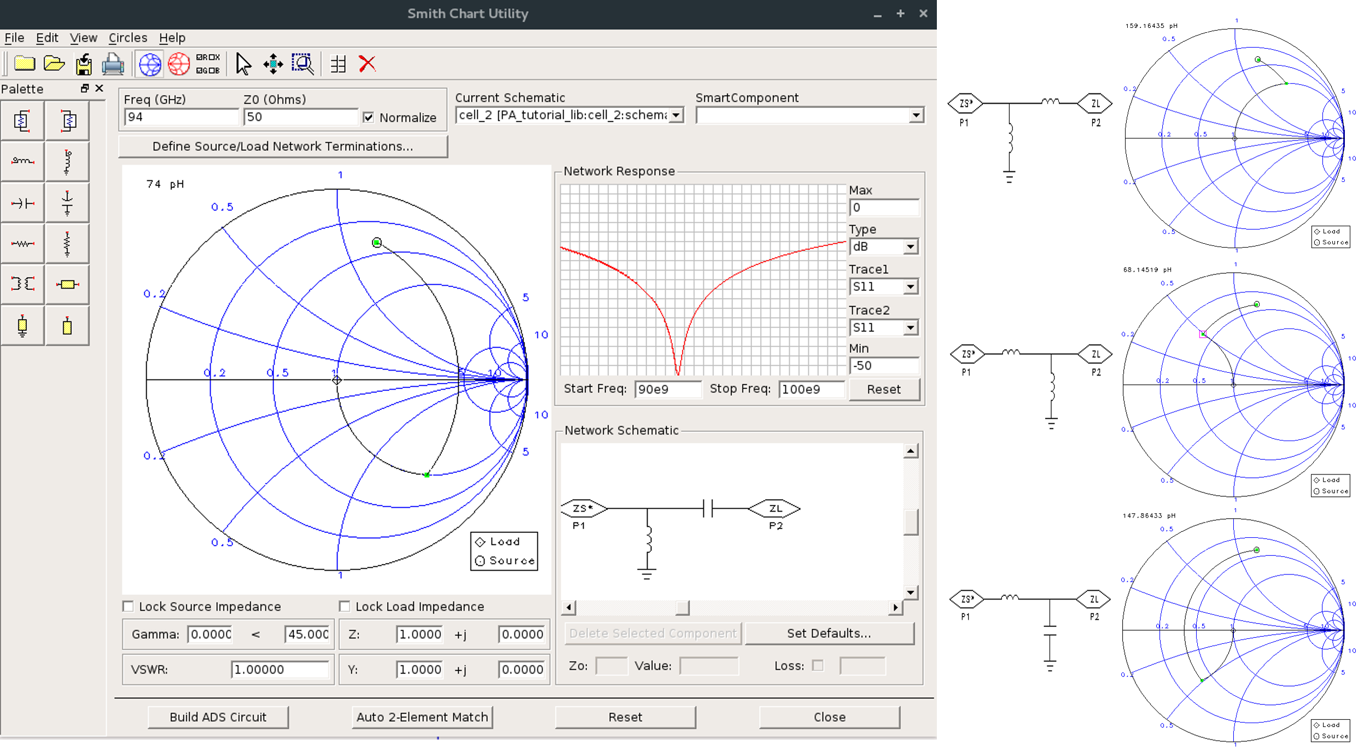The height and width of the screenshot is (751, 1358).
Task: Pick the transformer palette component
Action: coord(22,284)
